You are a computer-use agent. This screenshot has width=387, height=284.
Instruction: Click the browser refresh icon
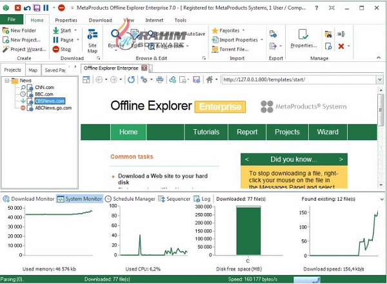click(x=131, y=79)
